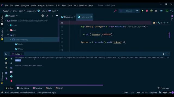This screenshot has height=97, width=174.
Task: Click CRLF line separator in status bar
Action: click(x=138, y=93)
